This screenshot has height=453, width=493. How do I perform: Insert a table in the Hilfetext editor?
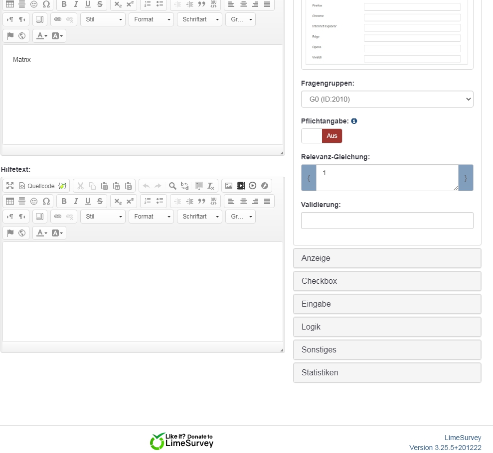click(x=10, y=201)
